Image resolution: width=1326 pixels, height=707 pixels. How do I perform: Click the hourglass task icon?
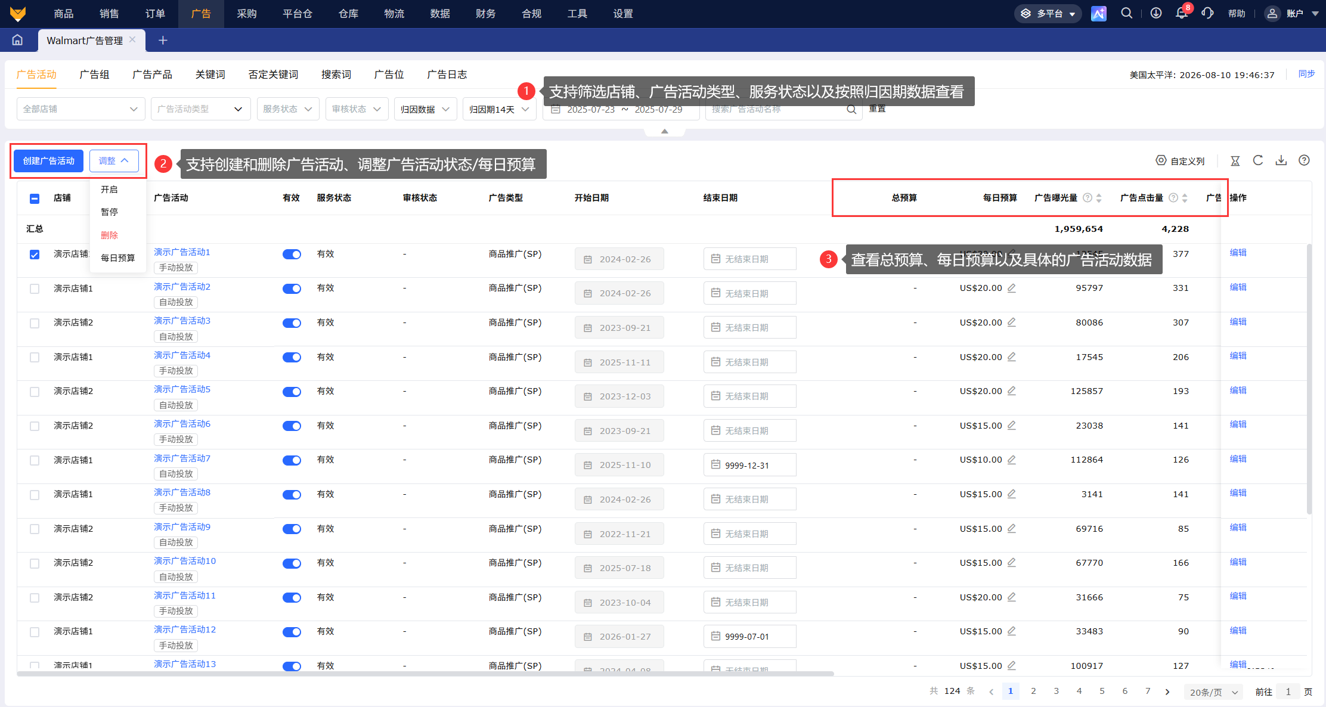click(x=1235, y=160)
